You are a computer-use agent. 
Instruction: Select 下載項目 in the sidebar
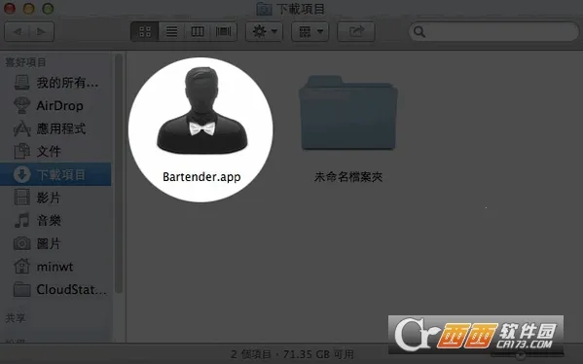click(55, 174)
